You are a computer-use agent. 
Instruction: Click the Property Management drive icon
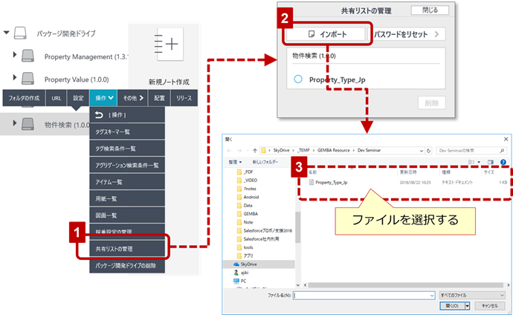point(28,56)
